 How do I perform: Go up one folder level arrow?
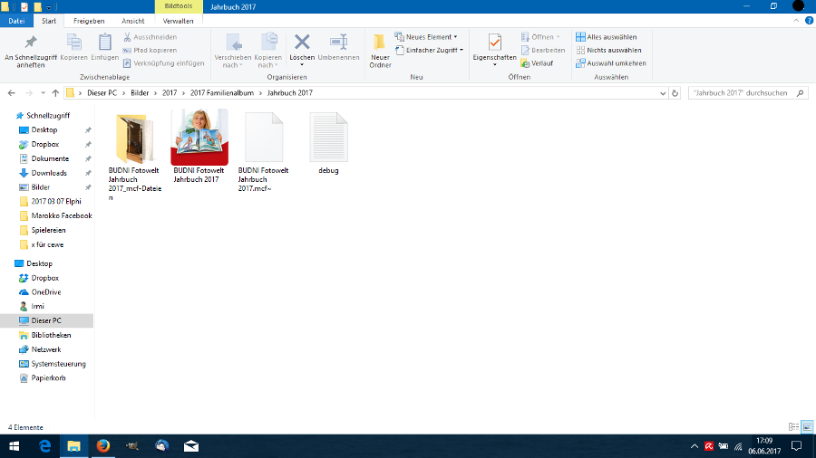tap(55, 93)
